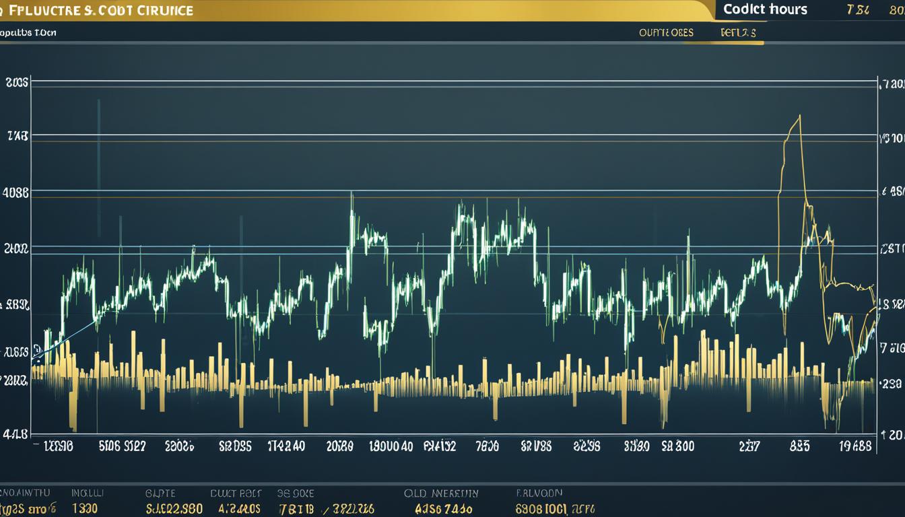Click the 'OLD MEREIIN' stats heading
Image resolution: width=905 pixels, height=517 pixels.
pos(441,493)
